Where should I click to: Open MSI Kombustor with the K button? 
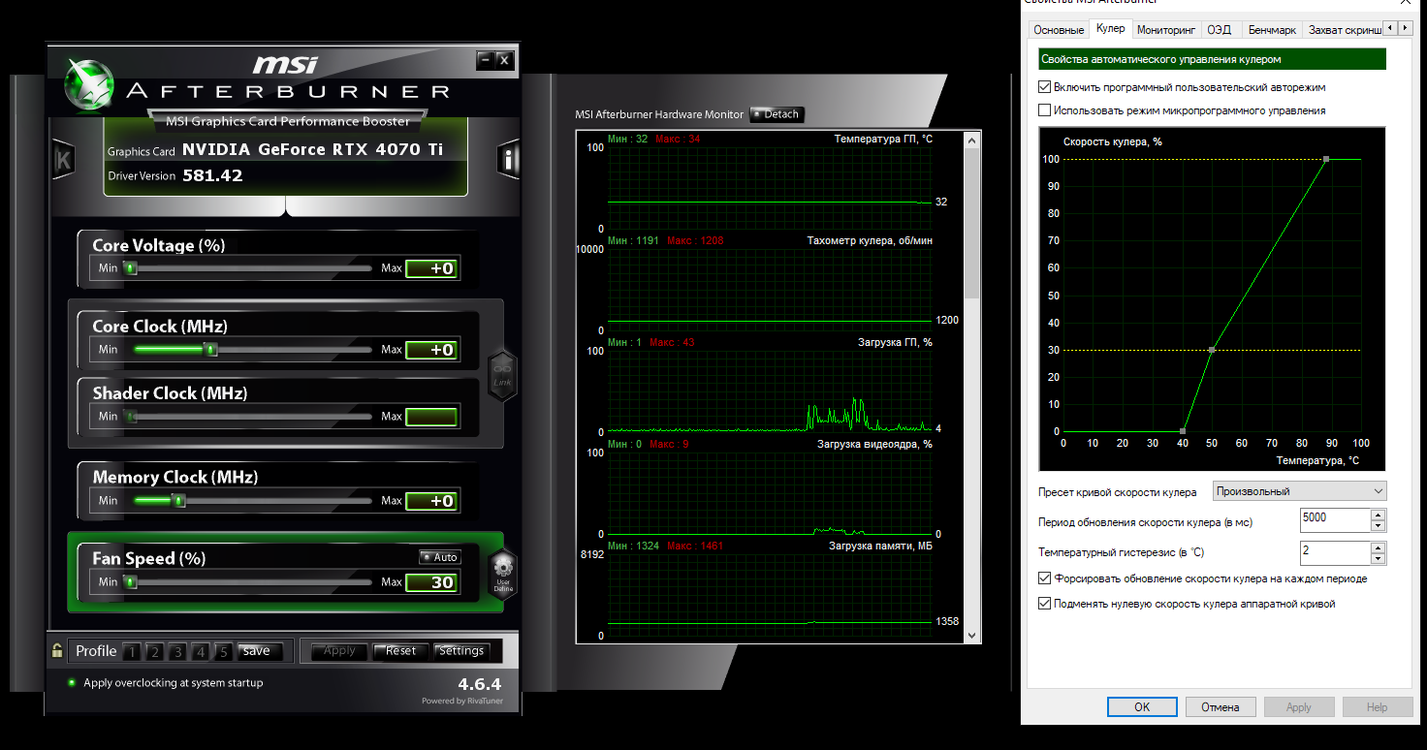pyautogui.click(x=63, y=159)
